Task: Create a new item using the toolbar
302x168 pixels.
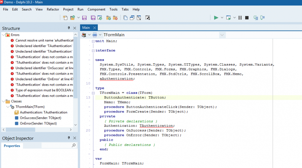Action: 65,18
